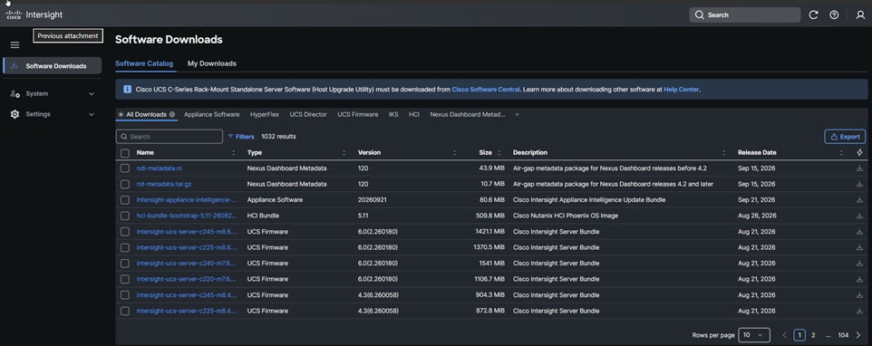Check the ndi-metadata.ni row checkbox
The width and height of the screenshot is (872, 346).
[x=124, y=168]
